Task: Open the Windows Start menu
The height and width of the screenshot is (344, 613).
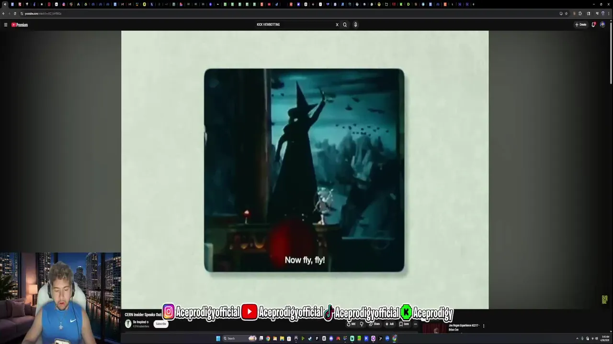Action: pos(218,338)
